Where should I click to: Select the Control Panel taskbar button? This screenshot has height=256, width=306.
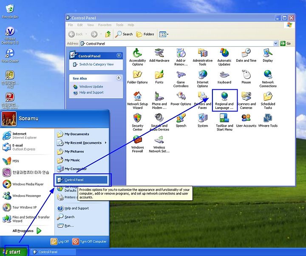tap(54, 252)
